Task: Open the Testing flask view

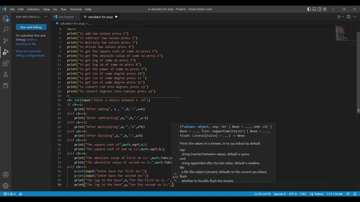Action: (x=6, y=75)
